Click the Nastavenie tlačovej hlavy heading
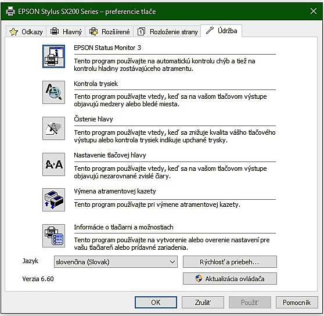The width and height of the screenshot is (324, 316). pyautogui.click(x=110, y=155)
